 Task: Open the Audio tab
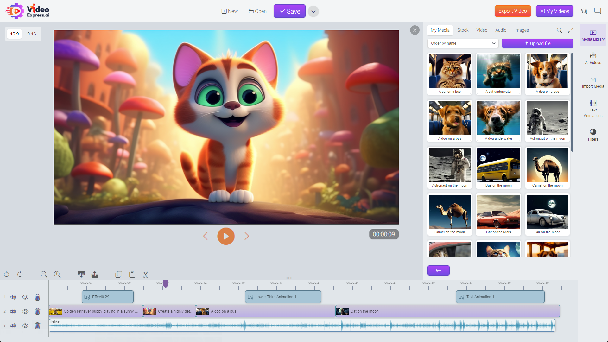[x=501, y=30]
